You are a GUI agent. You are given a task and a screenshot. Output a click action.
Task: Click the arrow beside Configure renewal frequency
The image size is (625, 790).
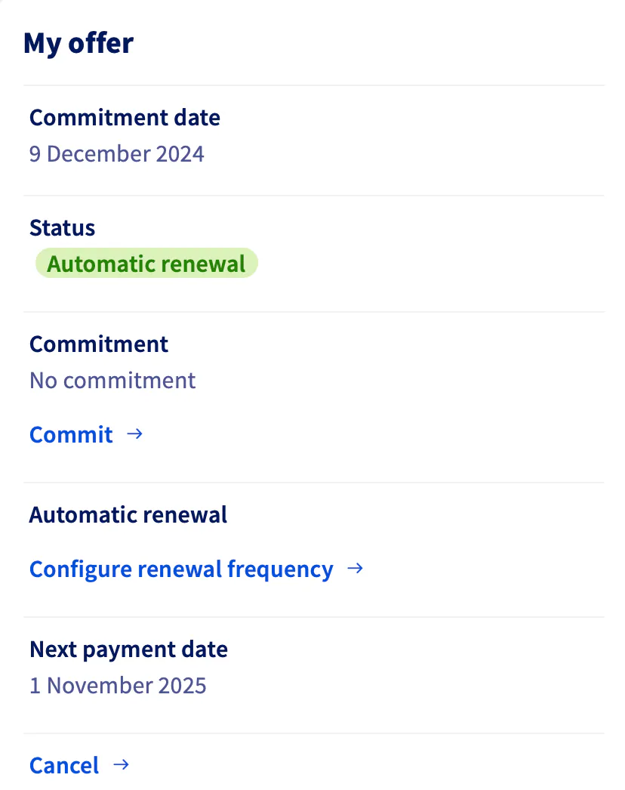355,569
